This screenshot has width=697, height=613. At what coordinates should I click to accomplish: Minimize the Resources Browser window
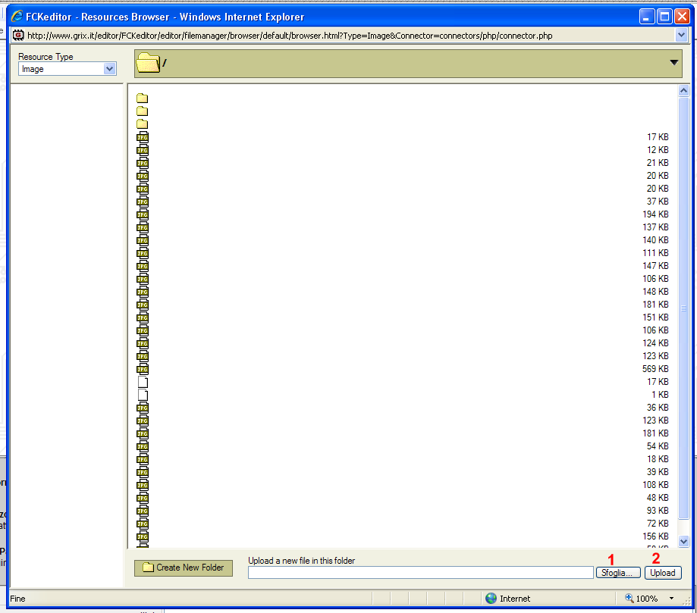(x=647, y=17)
